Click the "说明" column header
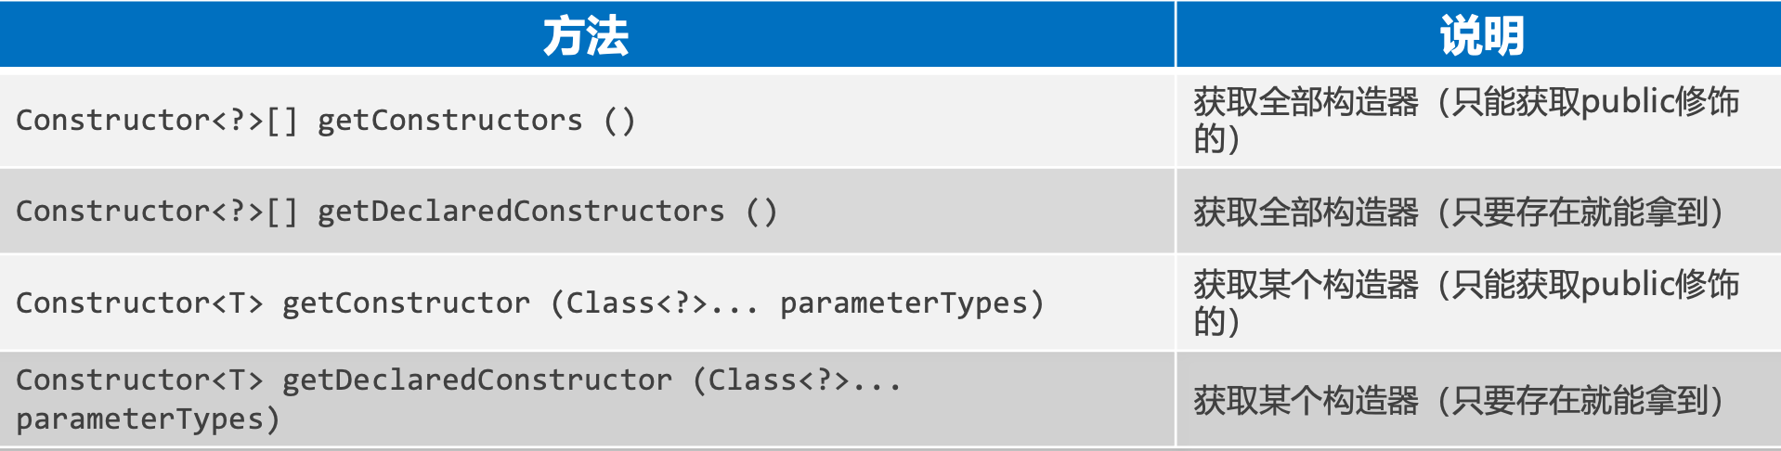The height and width of the screenshot is (451, 1781). click(x=1481, y=36)
